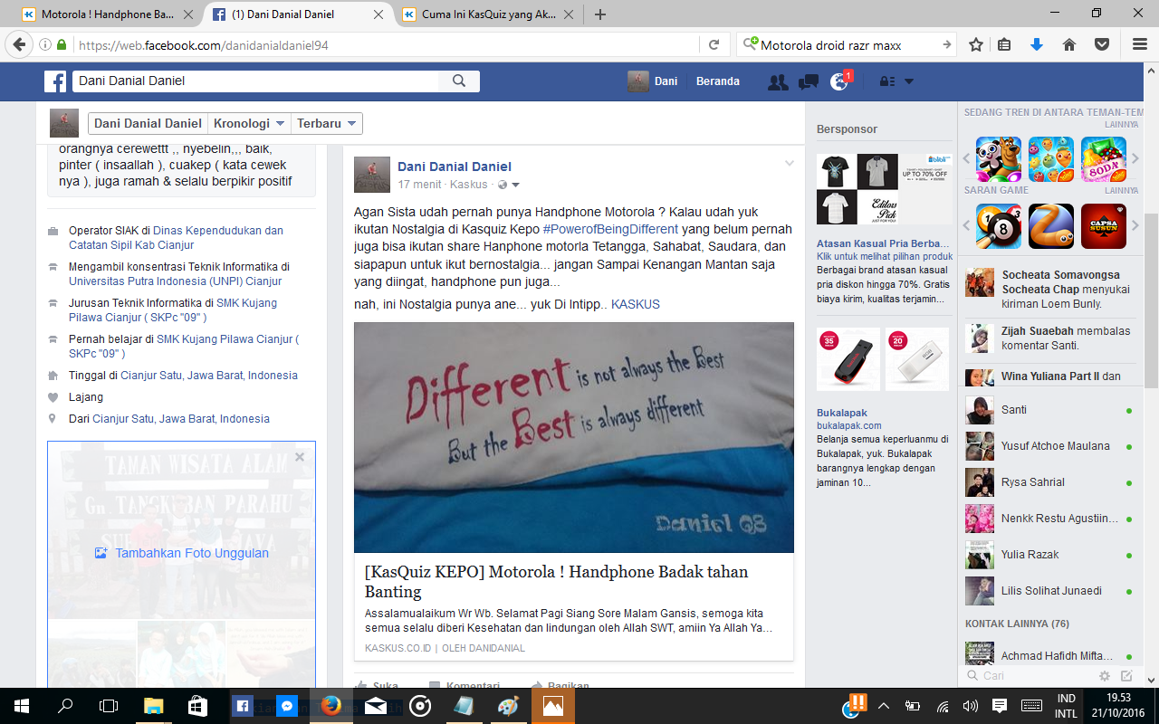Open Cianjur Satu link in Tinggal di row
This screenshot has height=724, width=1159.
coord(209,376)
